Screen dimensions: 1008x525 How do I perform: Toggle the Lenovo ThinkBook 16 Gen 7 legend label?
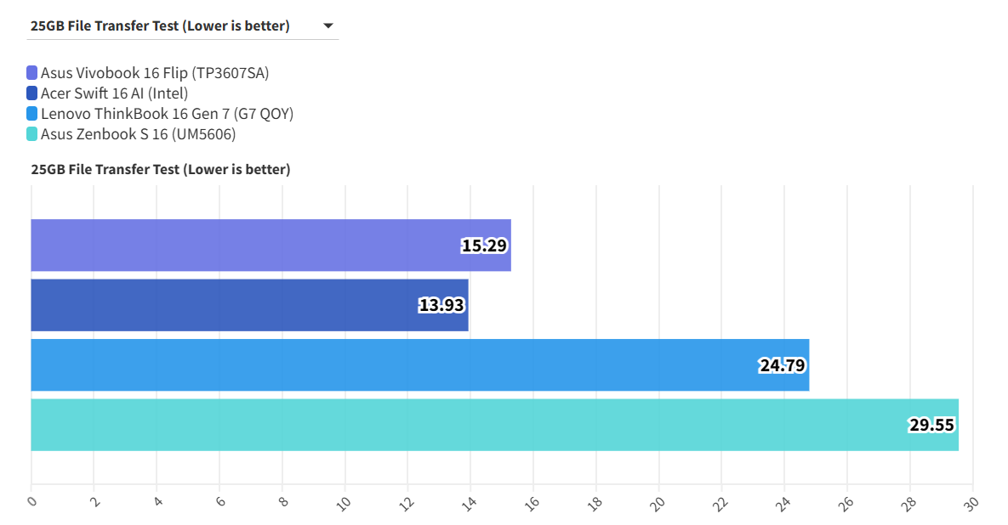[167, 114]
